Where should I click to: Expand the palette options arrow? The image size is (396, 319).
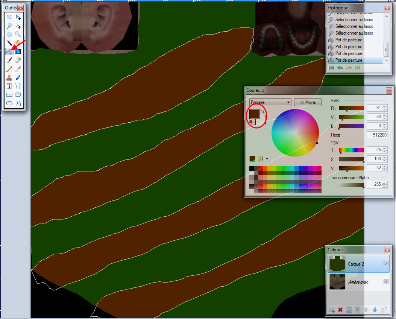click(x=267, y=159)
